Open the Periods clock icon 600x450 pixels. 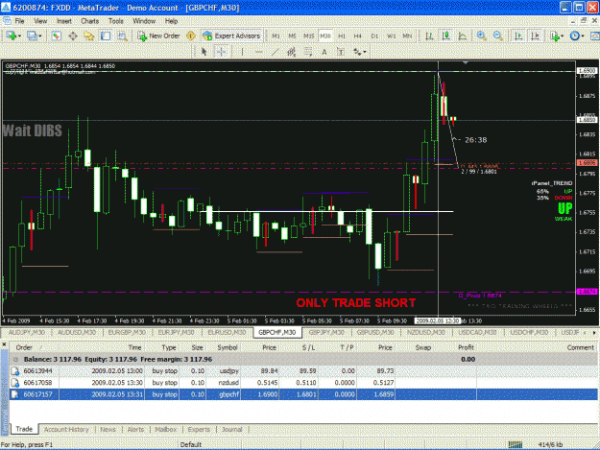pyautogui.click(x=574, y=36)
